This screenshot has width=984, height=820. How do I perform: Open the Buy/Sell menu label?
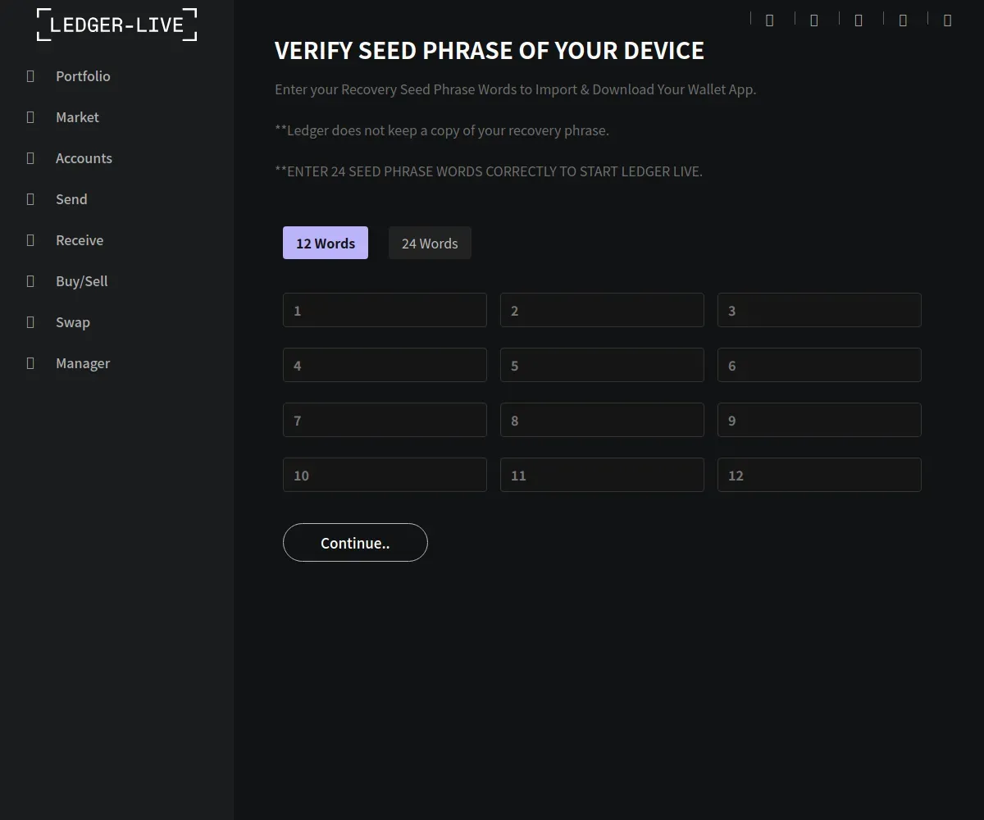[82, 280]
